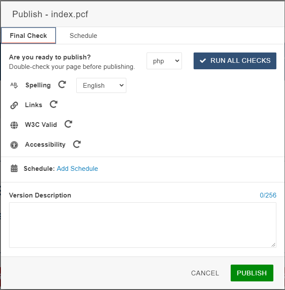Run the W3C Valid check refresh icon
The width and height of the screenshot is (285, 290).
tap(68, 124)
